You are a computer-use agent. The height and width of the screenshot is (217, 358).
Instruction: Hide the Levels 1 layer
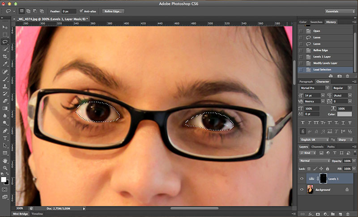pos(301,179)
